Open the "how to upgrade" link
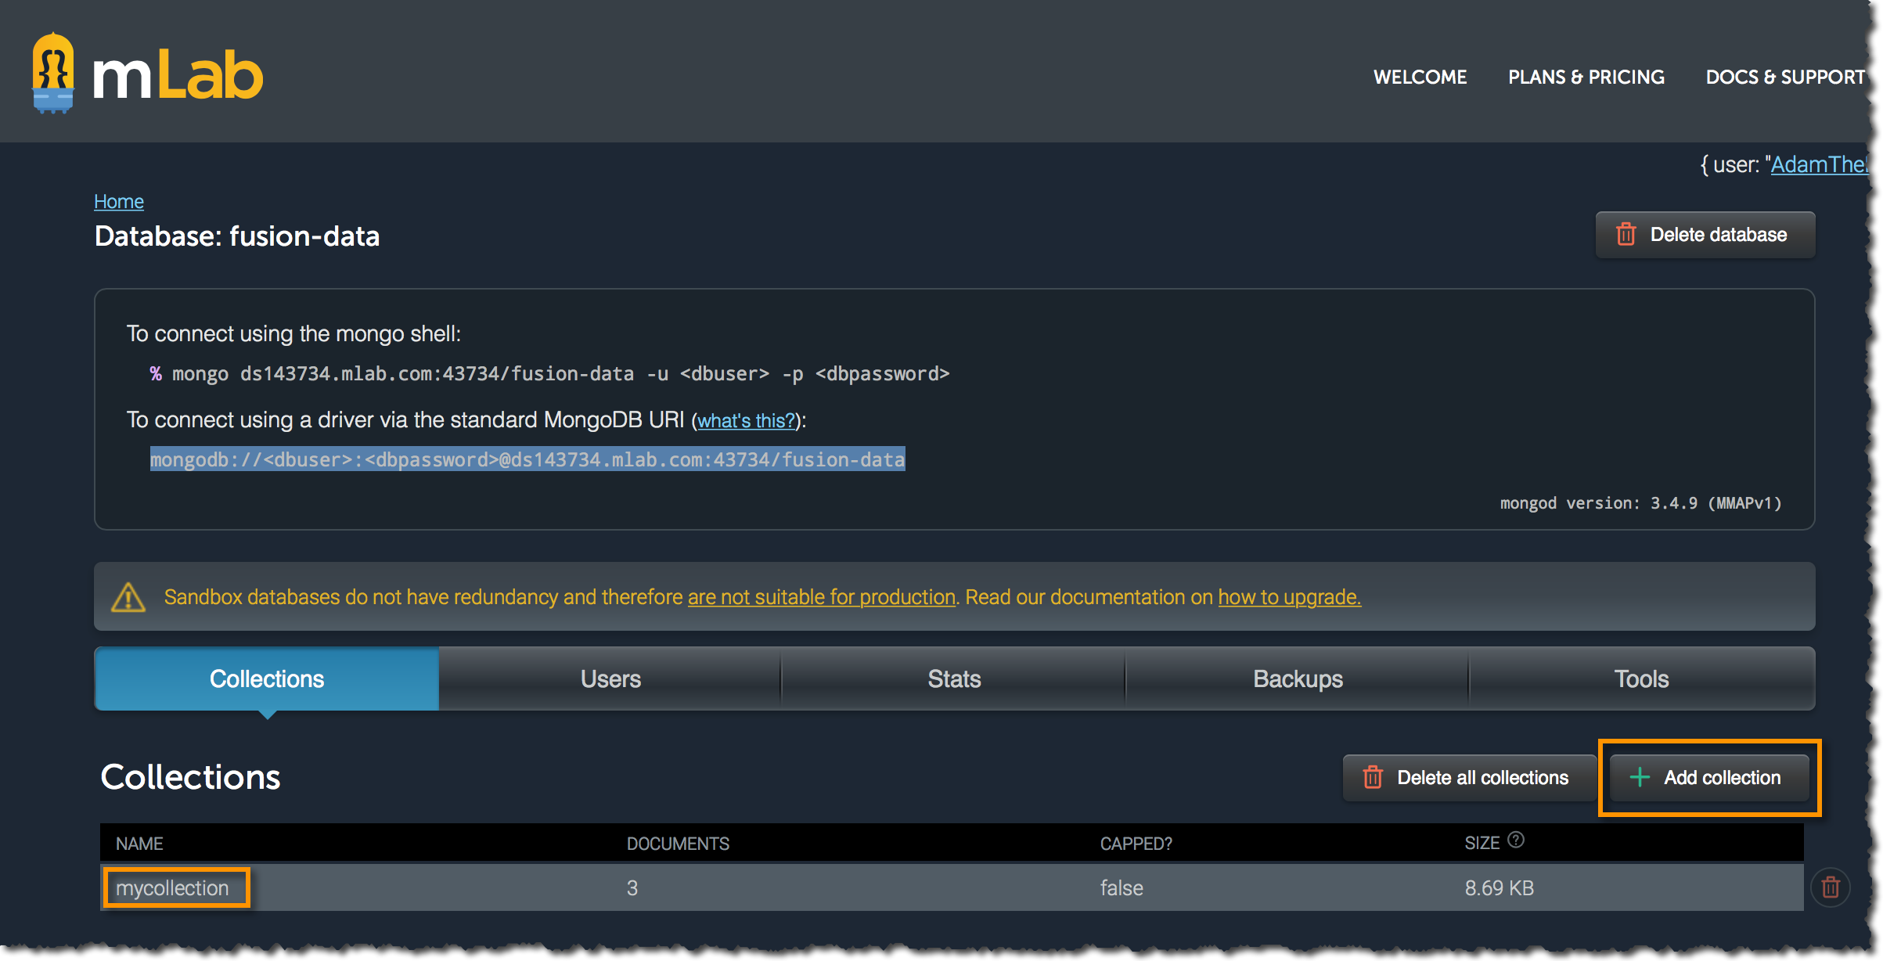The image size is (1883, 961). coord(1290,597)
